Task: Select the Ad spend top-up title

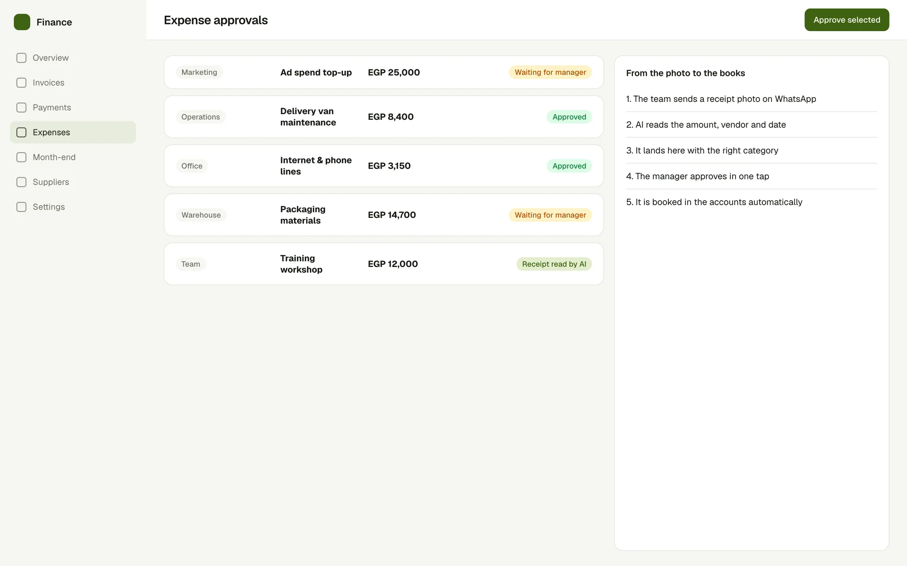Action: tap(316, 72)
